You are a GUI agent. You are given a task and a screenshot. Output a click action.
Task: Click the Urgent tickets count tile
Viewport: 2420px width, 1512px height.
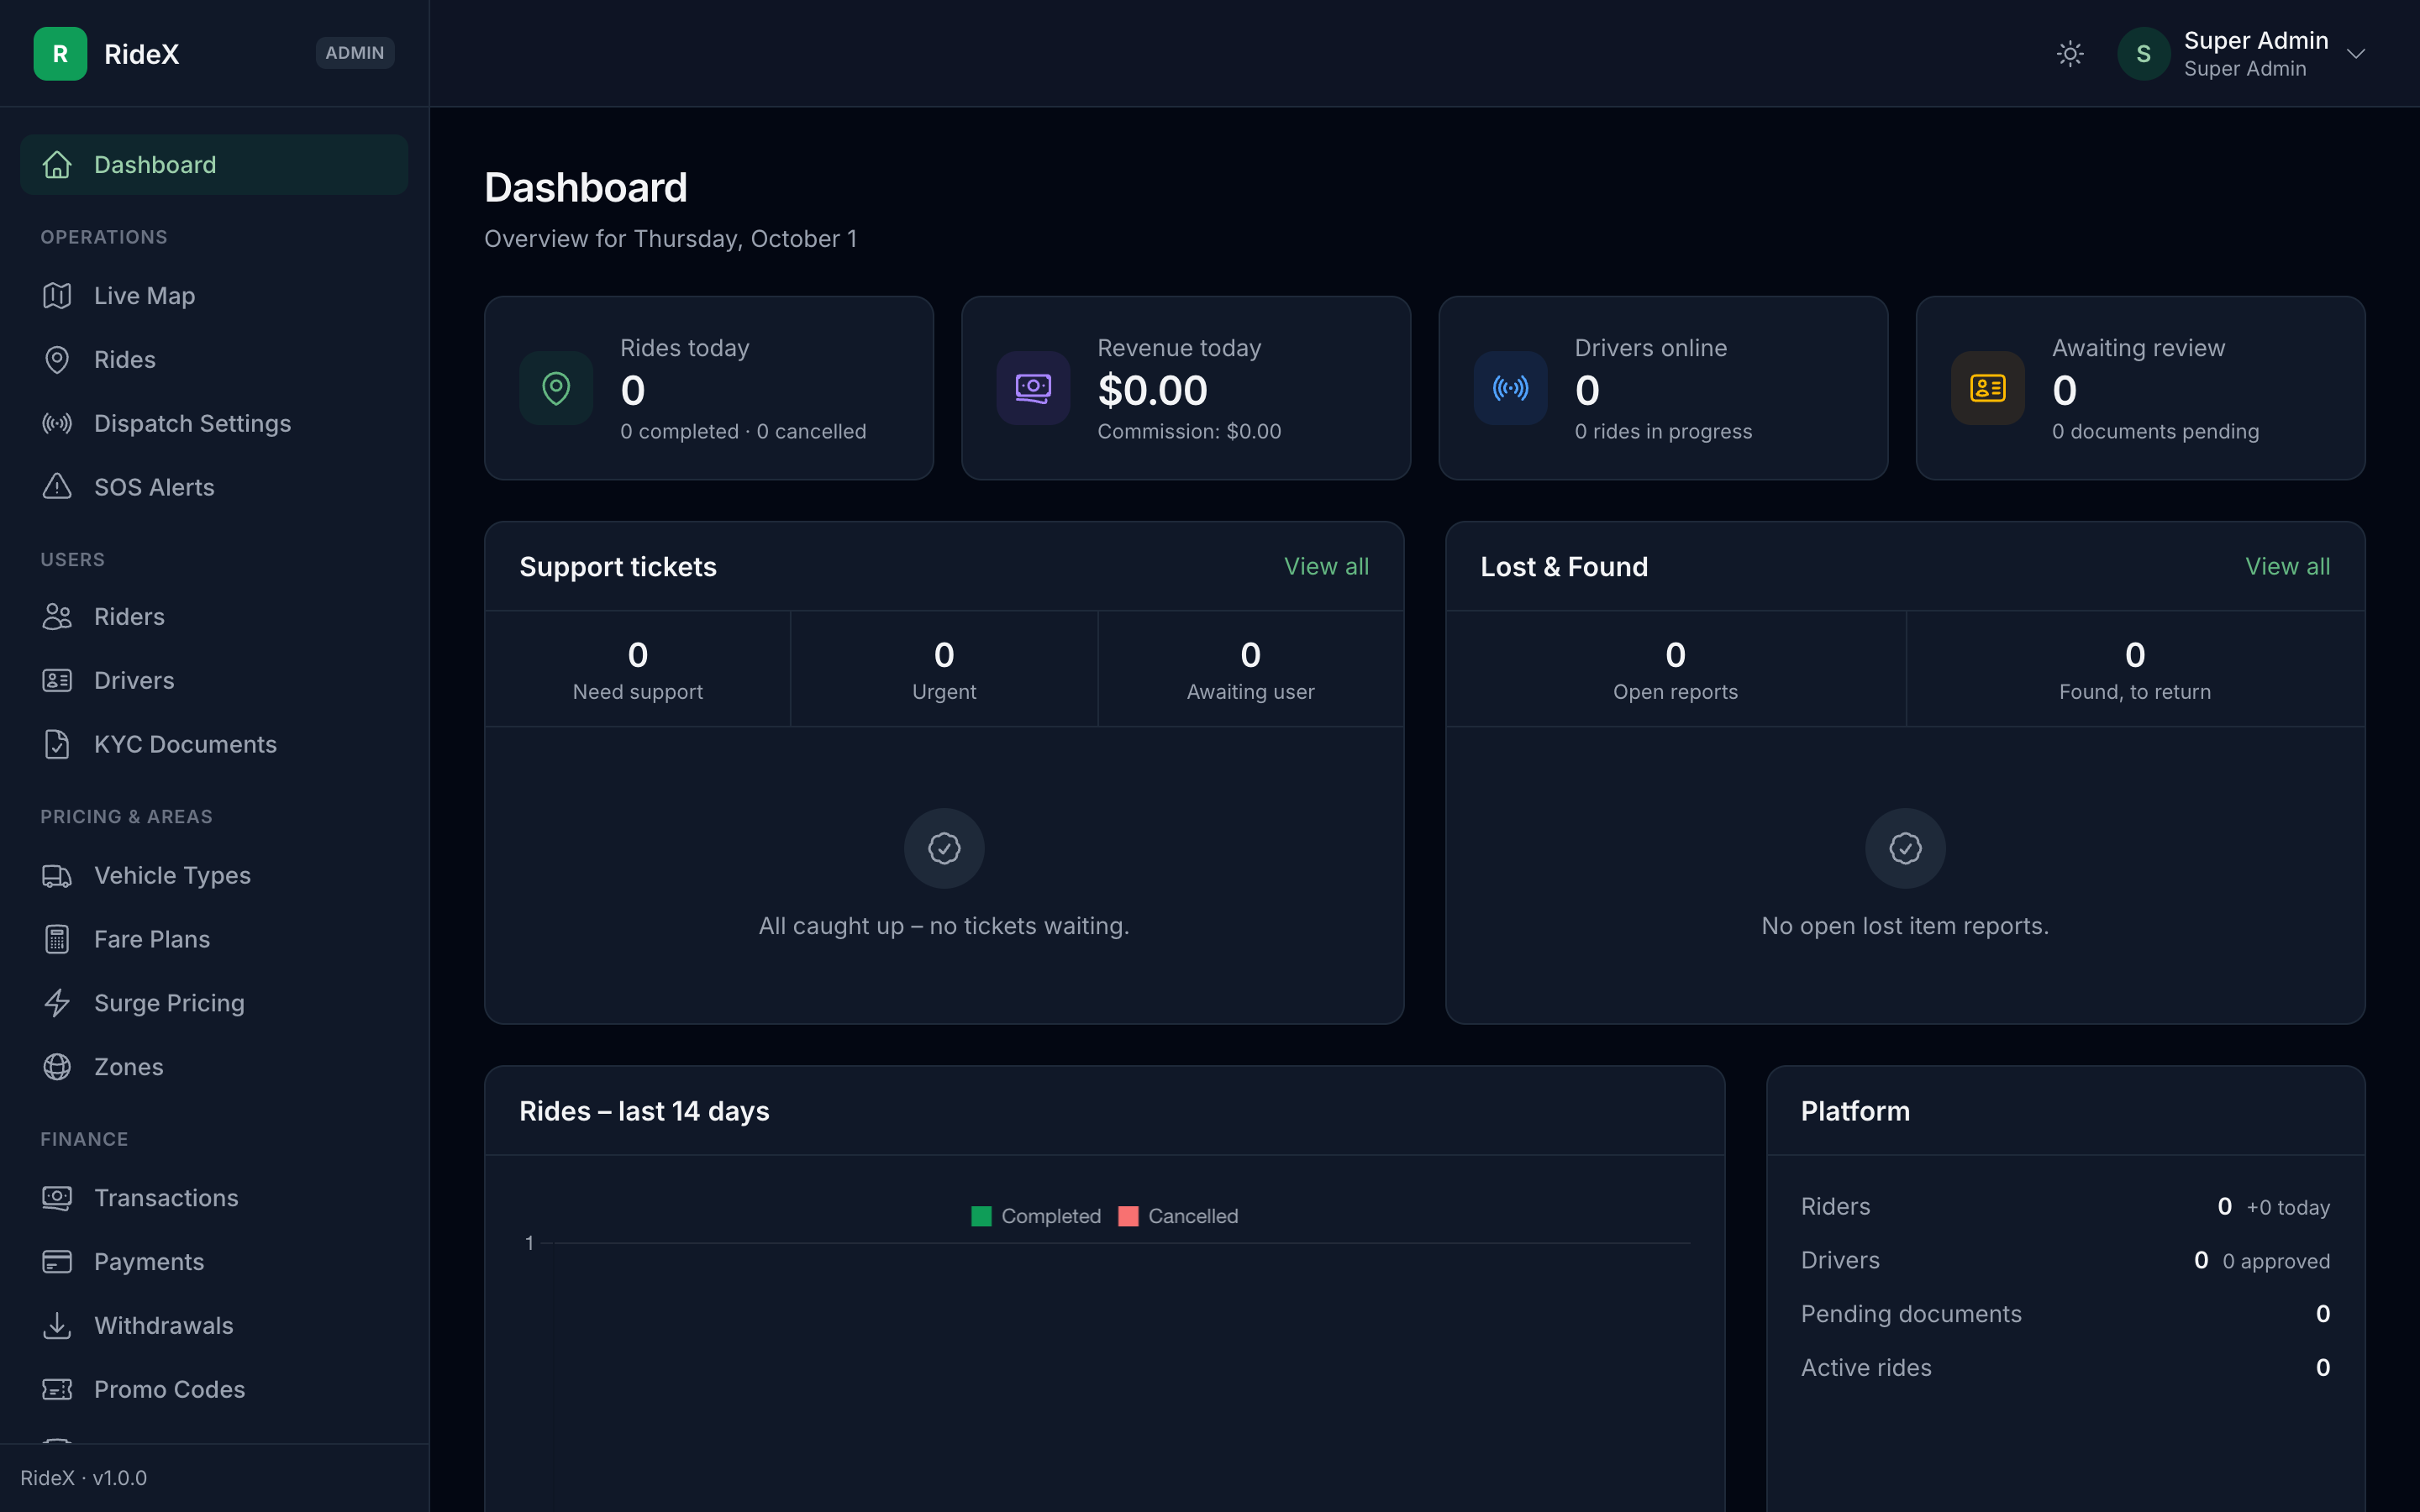[x=944, y=669]
